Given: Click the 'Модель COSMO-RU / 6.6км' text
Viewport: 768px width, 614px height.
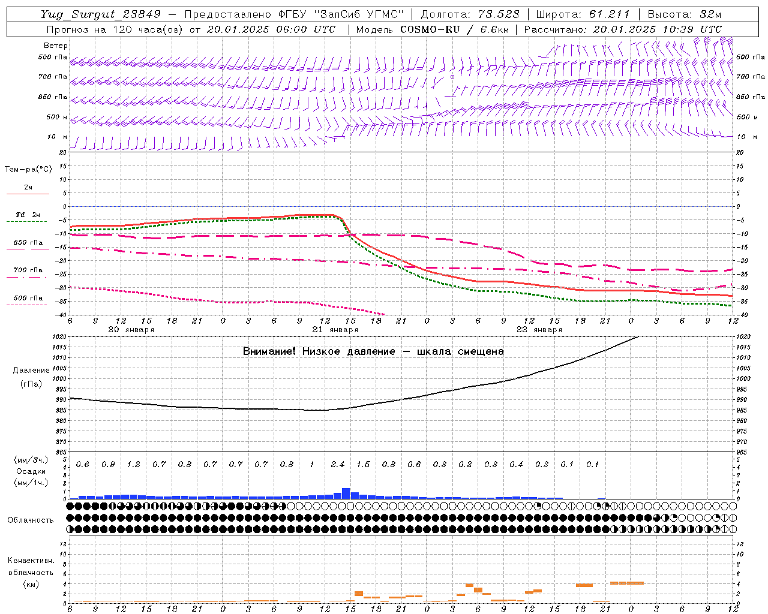Looking at the screenshot, I should point(431,29).
